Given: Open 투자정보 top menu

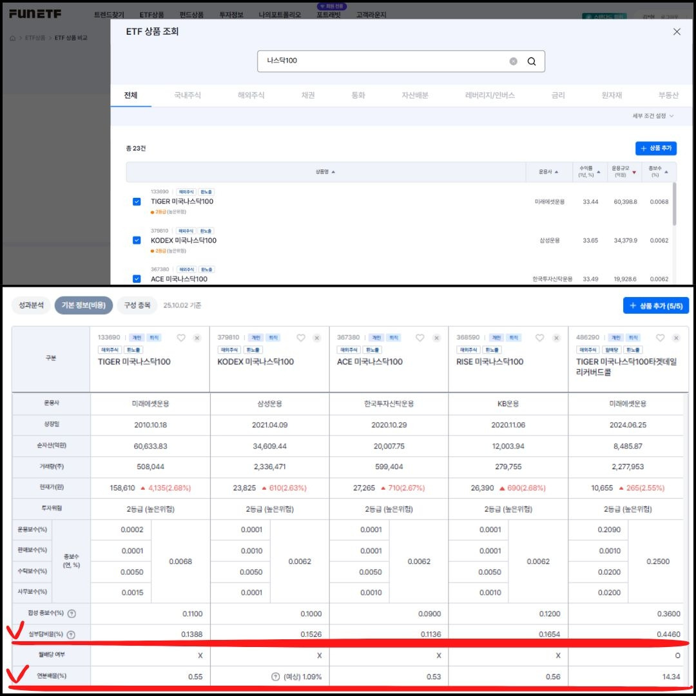Looking at the screenshot, I should click(x=231, y=15).
